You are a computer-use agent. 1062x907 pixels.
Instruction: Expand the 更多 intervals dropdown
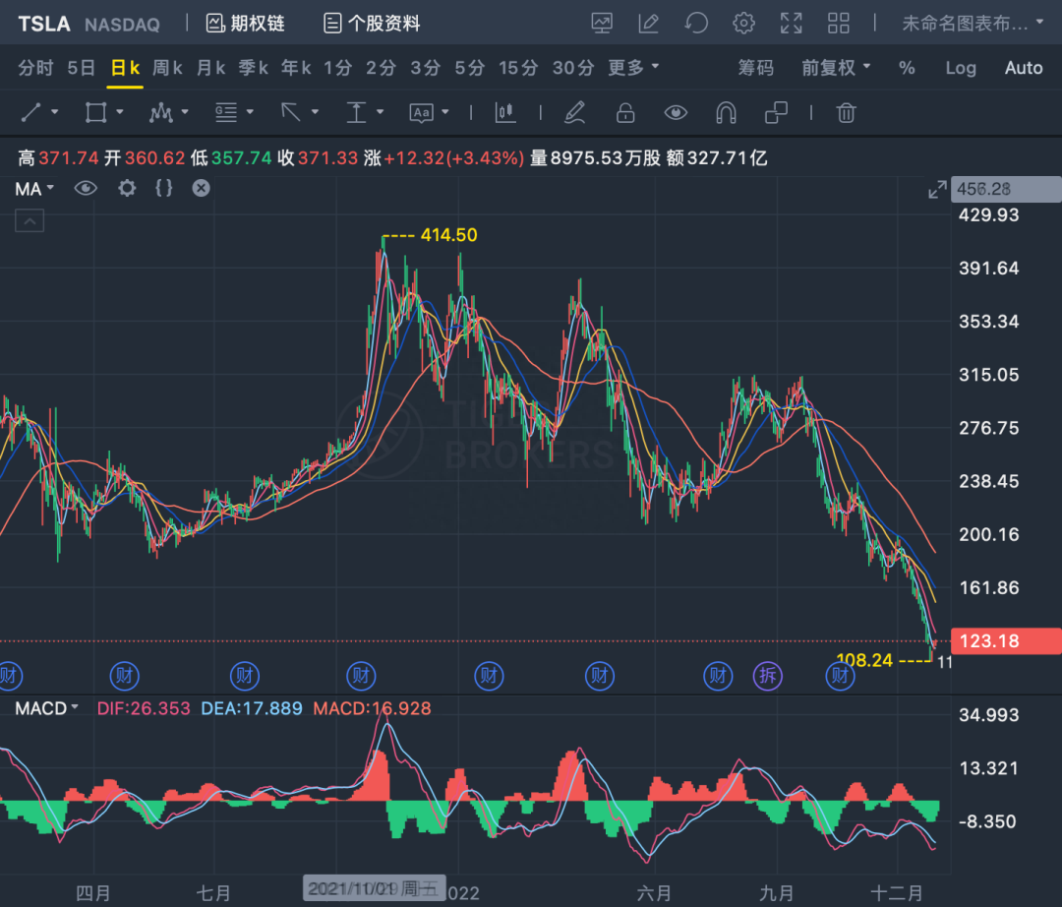[633, 68]
